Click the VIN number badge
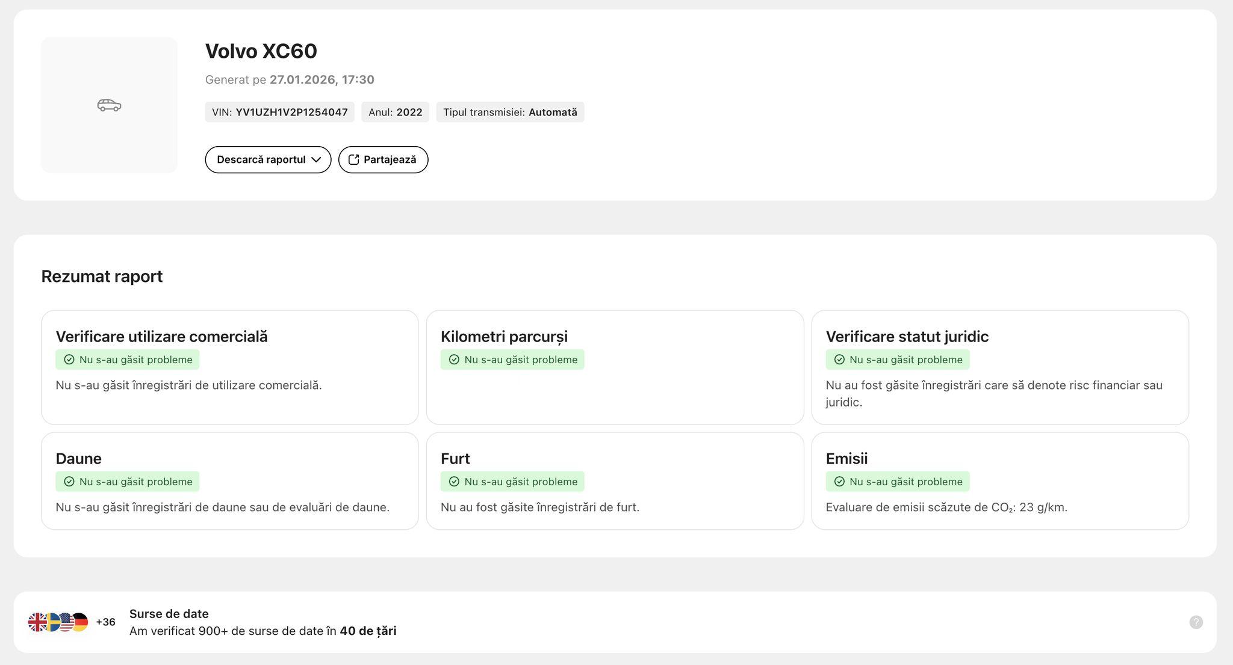Viewport: 1233px width, 665px height. [x=279, y=112]
